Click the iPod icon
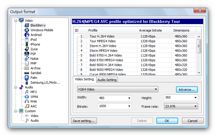216x136 pixels. pyautogui.click(x=27, y=40)
